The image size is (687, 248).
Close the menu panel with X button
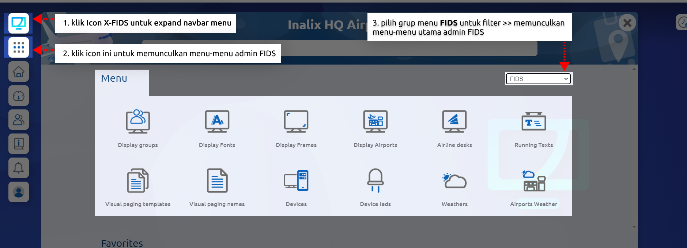point(627,23)
